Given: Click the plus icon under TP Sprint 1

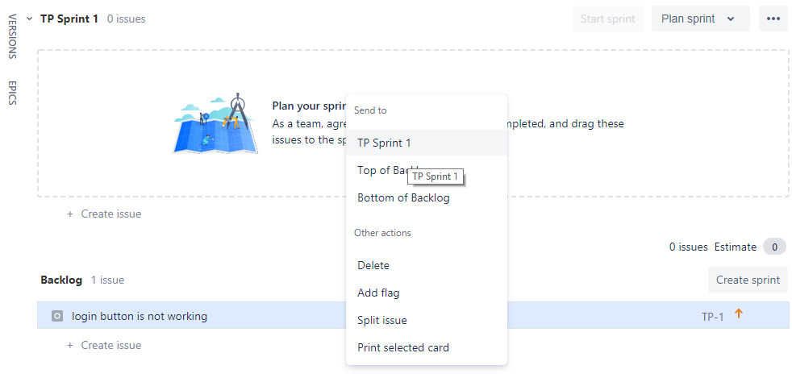Looking at the screenshot, I should (70, 214).
